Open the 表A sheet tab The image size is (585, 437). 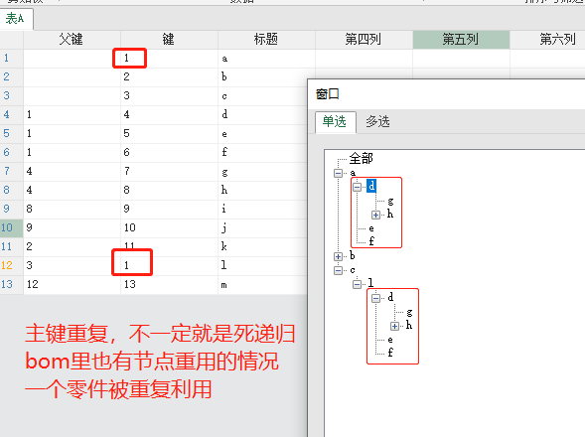[x=16, y=18]
